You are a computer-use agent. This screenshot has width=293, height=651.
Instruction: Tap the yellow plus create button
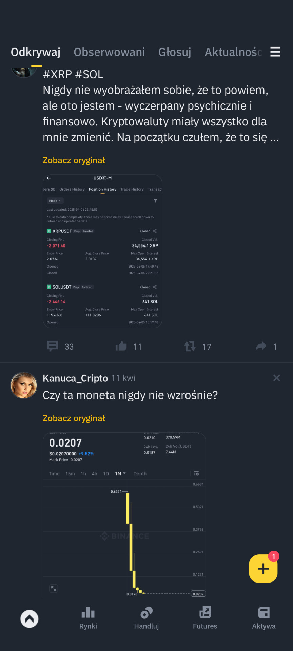tap(263, 569)
